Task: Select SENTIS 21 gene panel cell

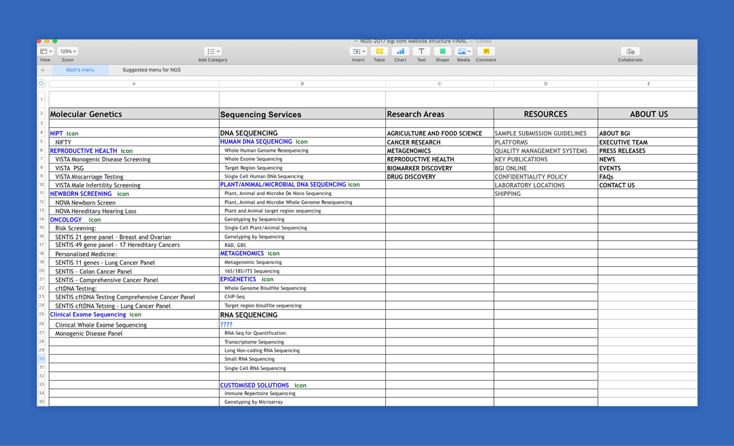Action: click(x=134, y=237)
